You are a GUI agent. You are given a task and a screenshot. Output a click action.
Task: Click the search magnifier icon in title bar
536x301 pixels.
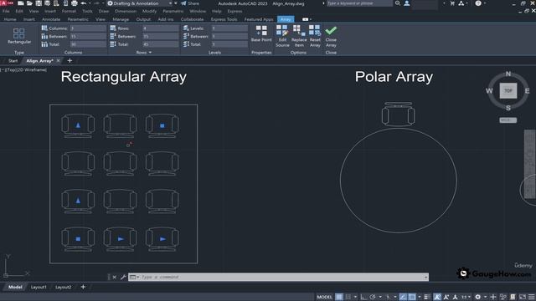pyautogui.click(x=398, y=3)
